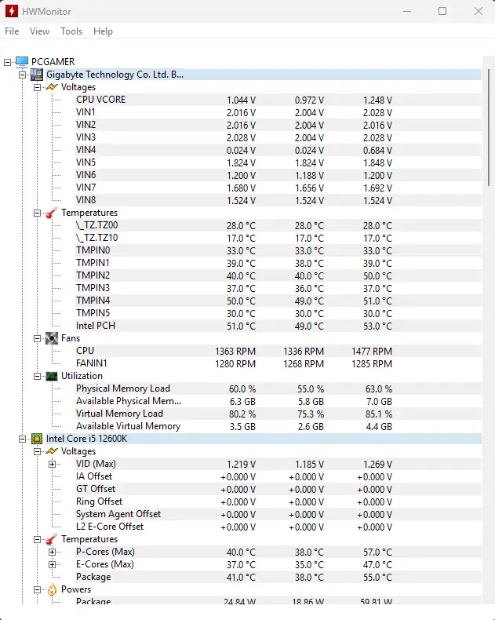Click the 17.0 °C \_TZ.TZ10 current value

(241, 238)
